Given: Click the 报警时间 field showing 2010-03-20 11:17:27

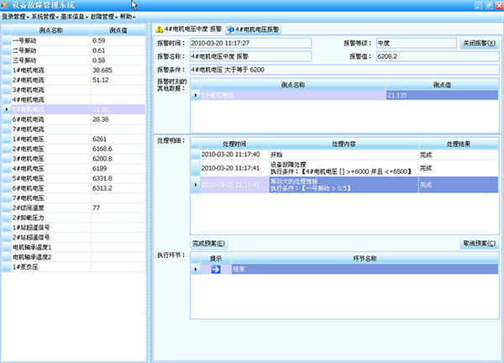Looking at the screenshot, I should (x=250, y=43).
